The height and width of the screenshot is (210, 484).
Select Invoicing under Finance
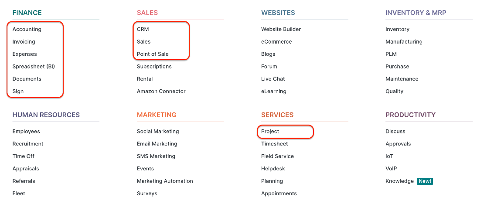tap(24, 42)
